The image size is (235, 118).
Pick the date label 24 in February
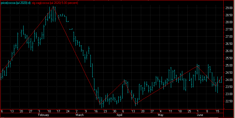click(68, 111)
